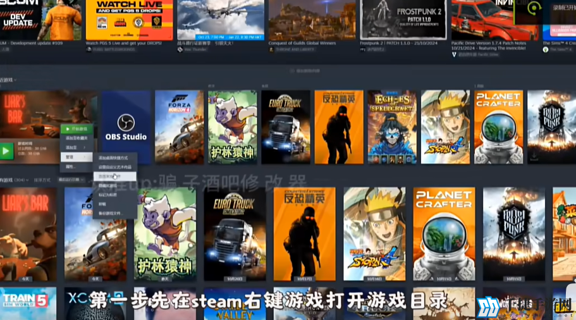
Task: Choose 设置自定义艺术作品 in the Manage submenu
Action: (x=115, y=167)
